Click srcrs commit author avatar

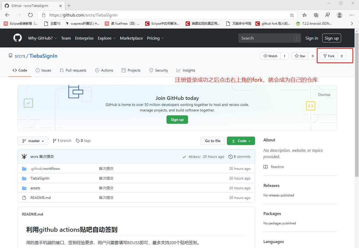click(x=24, y=157)
